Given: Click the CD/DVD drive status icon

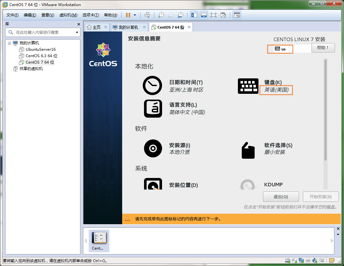Looking at the screenshot, I should point(294,261).
